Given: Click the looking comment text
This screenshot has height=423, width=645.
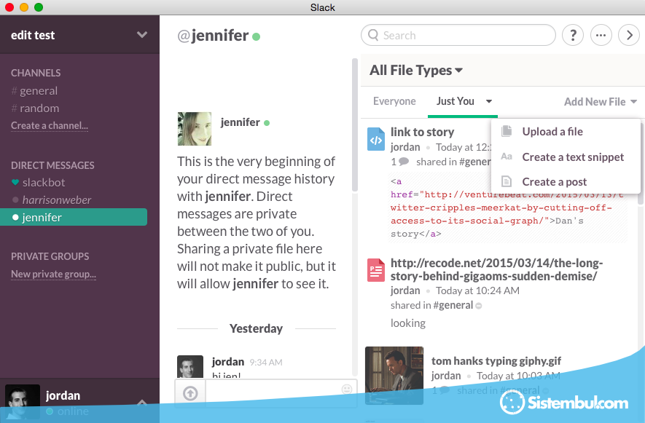Looking at the screenshot, I should point(408,323).
